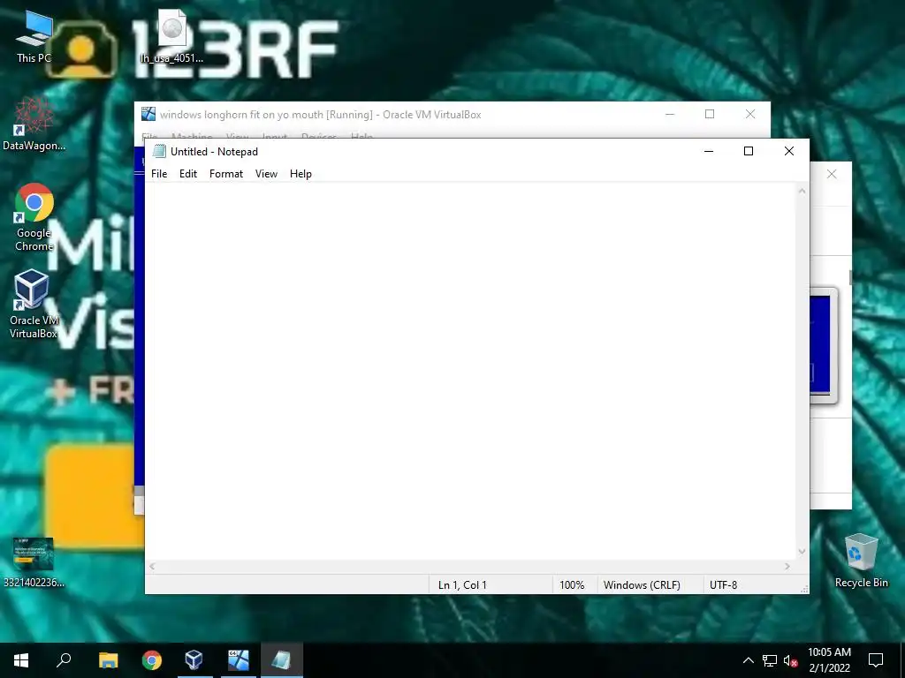
Task: Click the Notepad taskbar button
Action: 282,660
